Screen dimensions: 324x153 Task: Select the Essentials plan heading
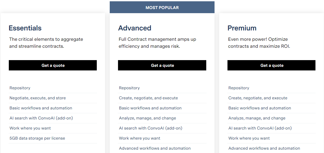(x=25, y=28)
